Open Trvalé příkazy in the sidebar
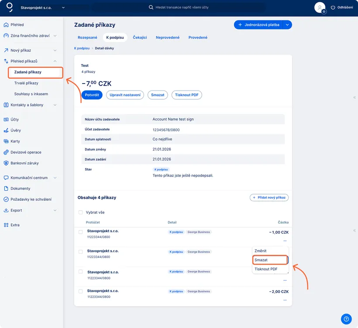This screenshot has height=328, width=358. tap(26, 83)
